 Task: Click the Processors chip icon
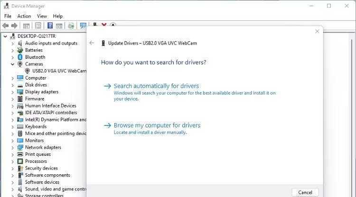20,161
